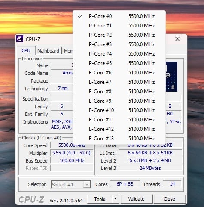Switch to the Mainboard tab
The image size is (204, 207).
48,51
